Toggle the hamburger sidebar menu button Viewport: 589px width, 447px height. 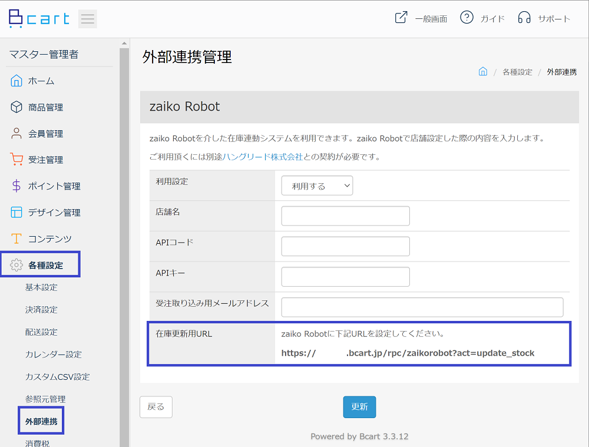pos(88,19)
